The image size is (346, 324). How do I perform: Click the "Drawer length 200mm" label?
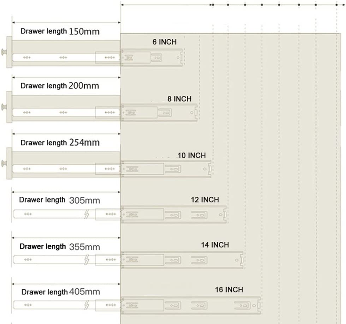(60, 86)
